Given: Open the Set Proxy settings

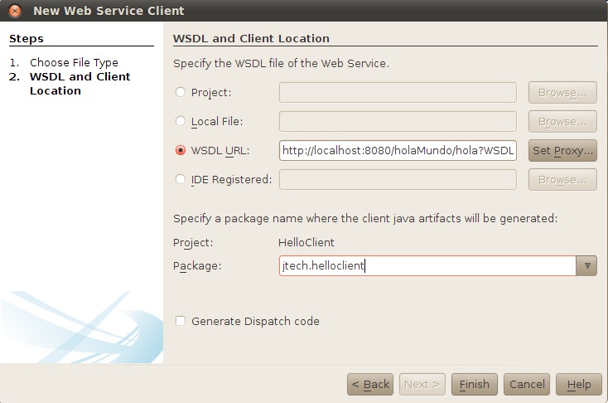Looking at the screenshot, I should (562, 151).
